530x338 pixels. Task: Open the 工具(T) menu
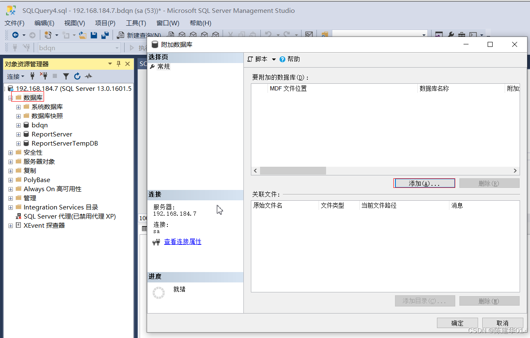pos(136,23)
